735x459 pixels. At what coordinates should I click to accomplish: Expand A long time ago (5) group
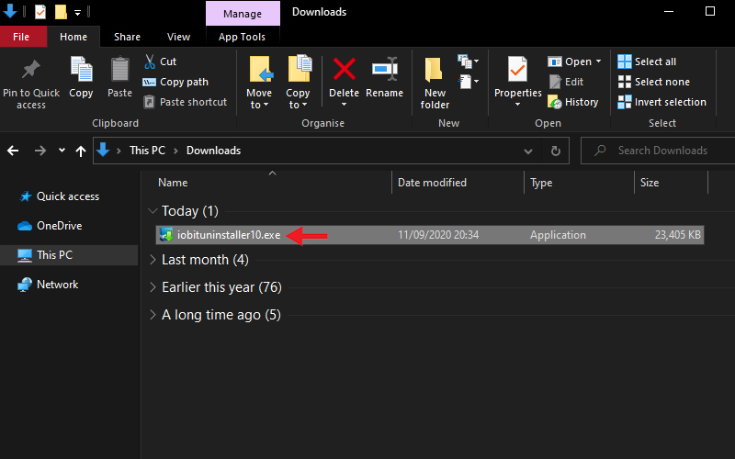click(153, 315)
